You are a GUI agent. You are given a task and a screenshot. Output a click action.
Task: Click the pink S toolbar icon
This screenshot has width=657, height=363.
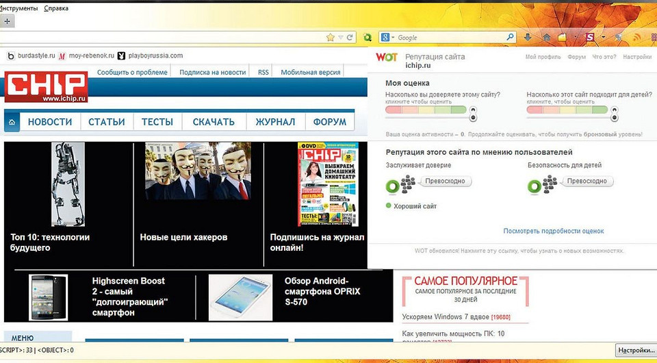click(588, 37)
